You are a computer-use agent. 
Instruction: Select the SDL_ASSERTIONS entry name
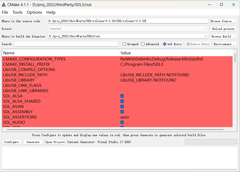20,117
